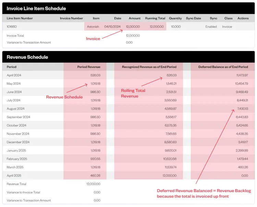This screenshot has width=257, height=207.
Task: Click the quantity value 10.000
Action: click(x=176, y=26)
